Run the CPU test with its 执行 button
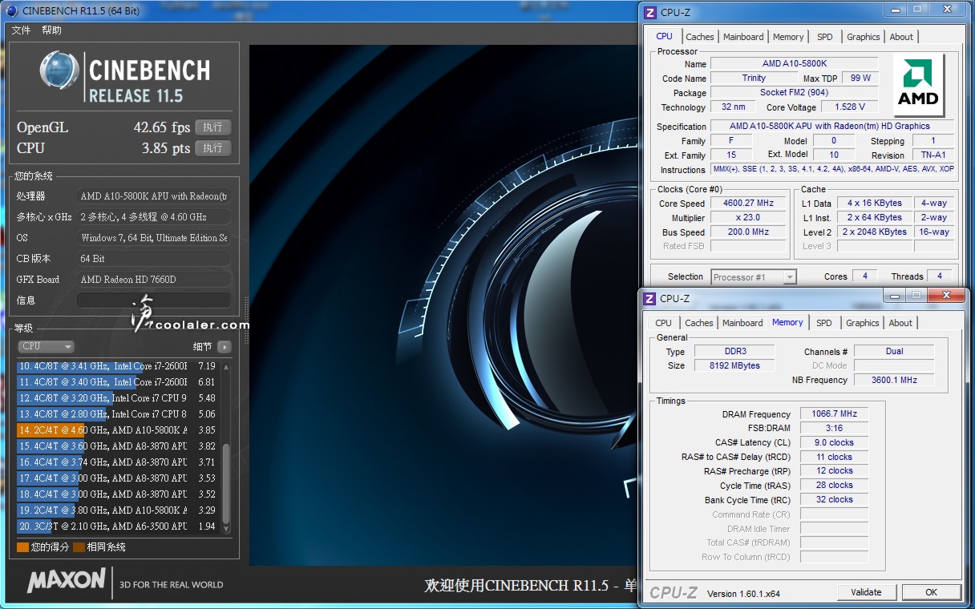 pos(212,148)
